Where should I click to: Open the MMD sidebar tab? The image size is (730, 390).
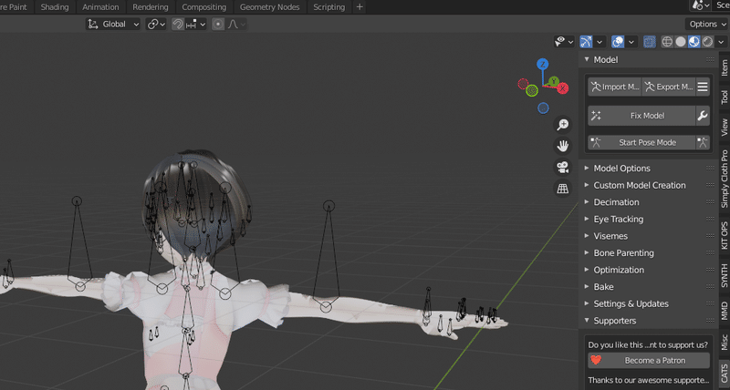[x=725, y=311]
